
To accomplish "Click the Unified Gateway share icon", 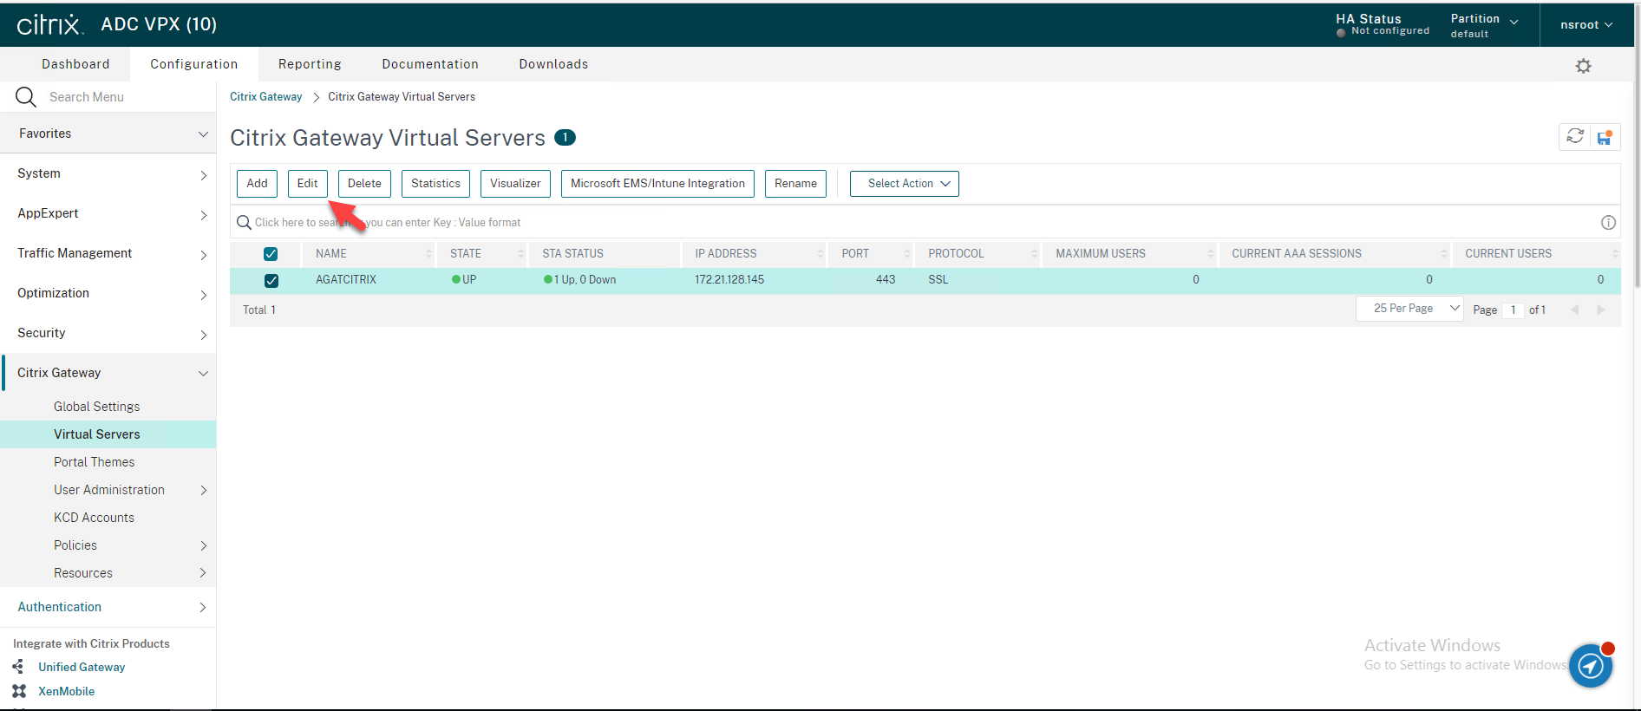I will [x=18, y=667].
